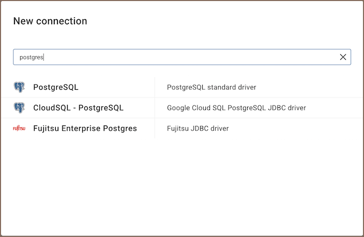Screen dimensions: 364x237
Task: Click the vertical divider in the PostgreSQL row
Action: (x=155, y=87)
